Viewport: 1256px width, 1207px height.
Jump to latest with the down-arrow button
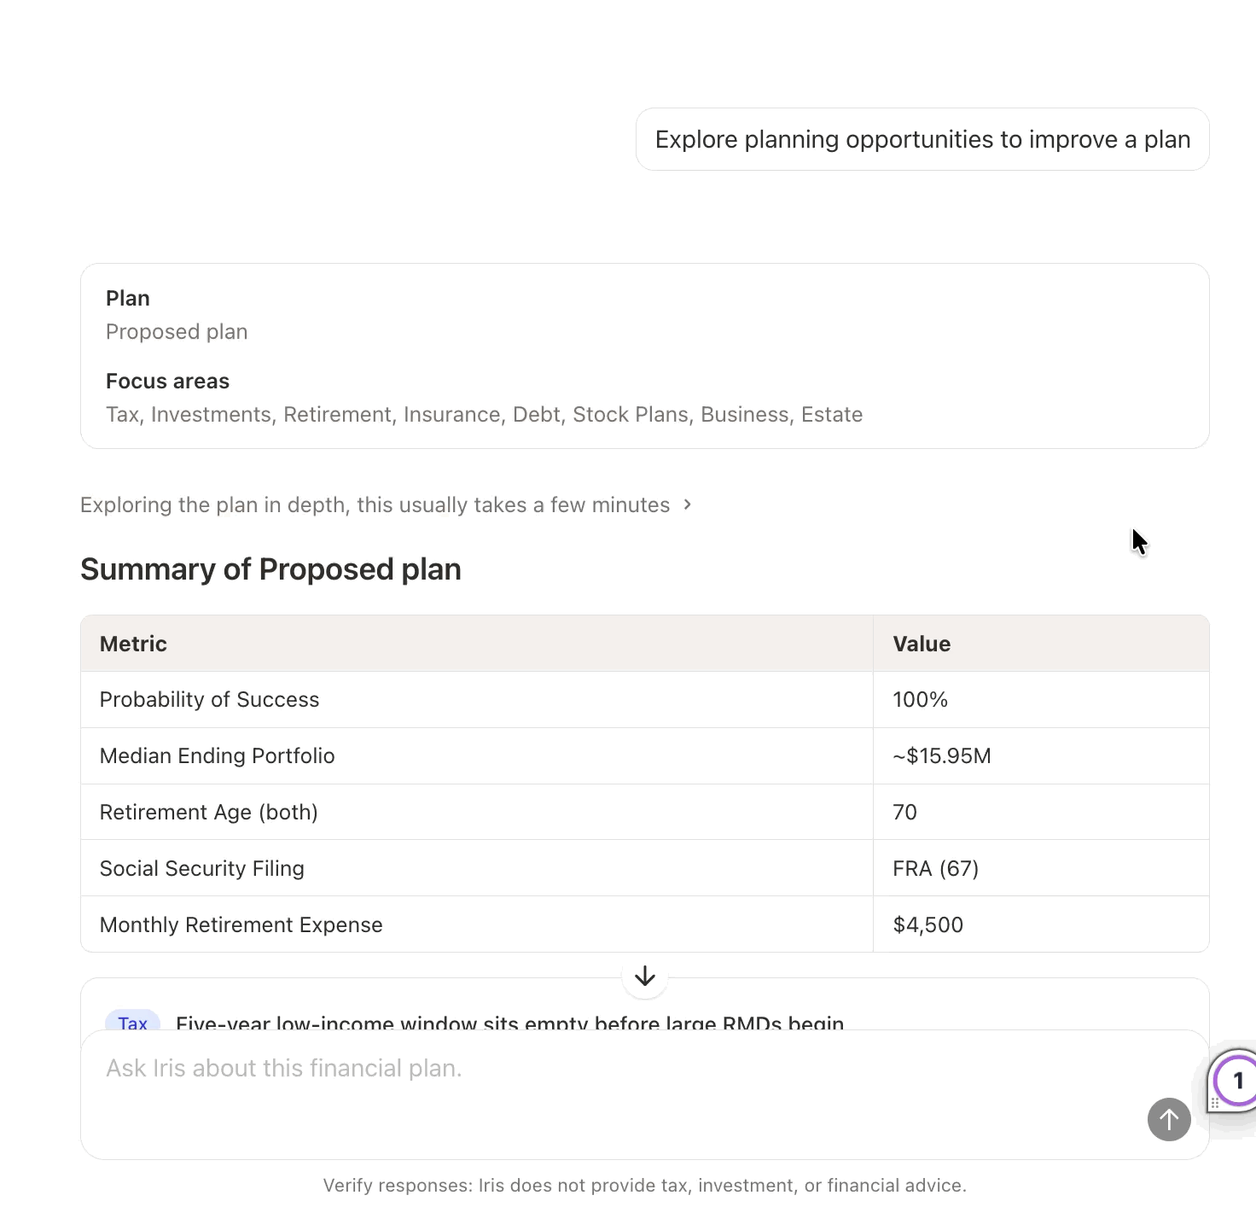[645, 976]
